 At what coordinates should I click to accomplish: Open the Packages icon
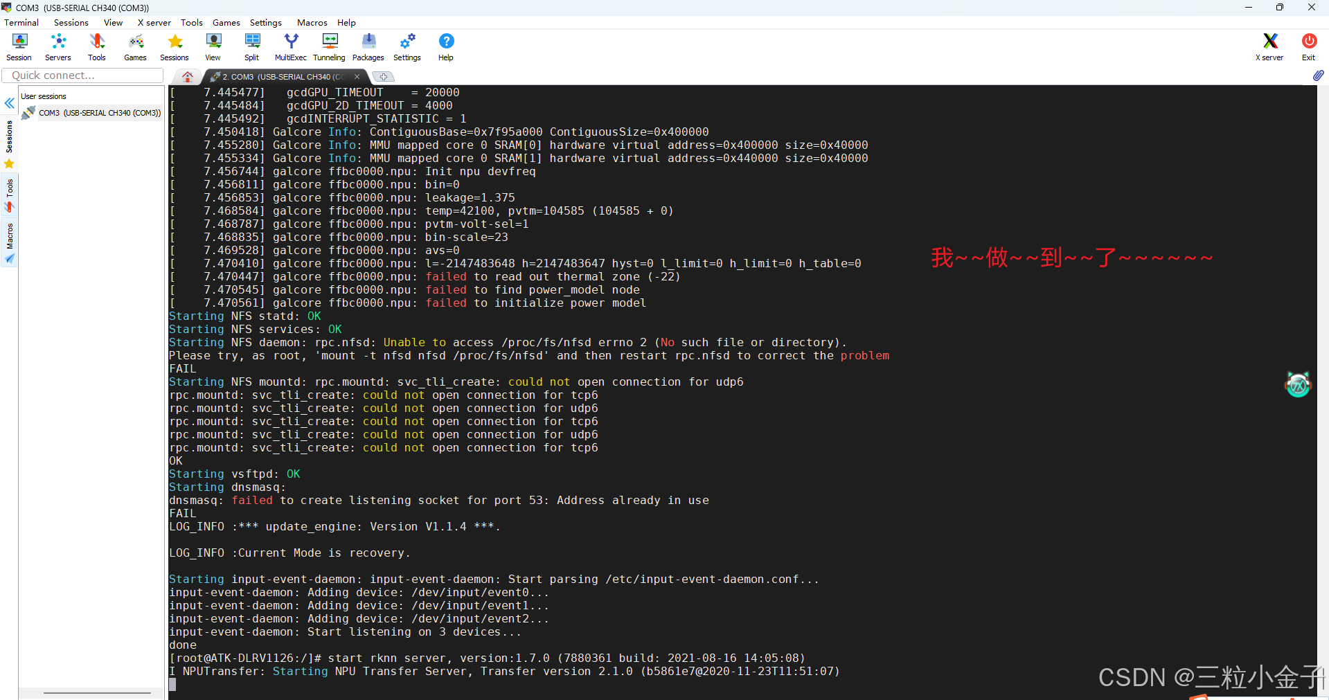tap(368, 47)
